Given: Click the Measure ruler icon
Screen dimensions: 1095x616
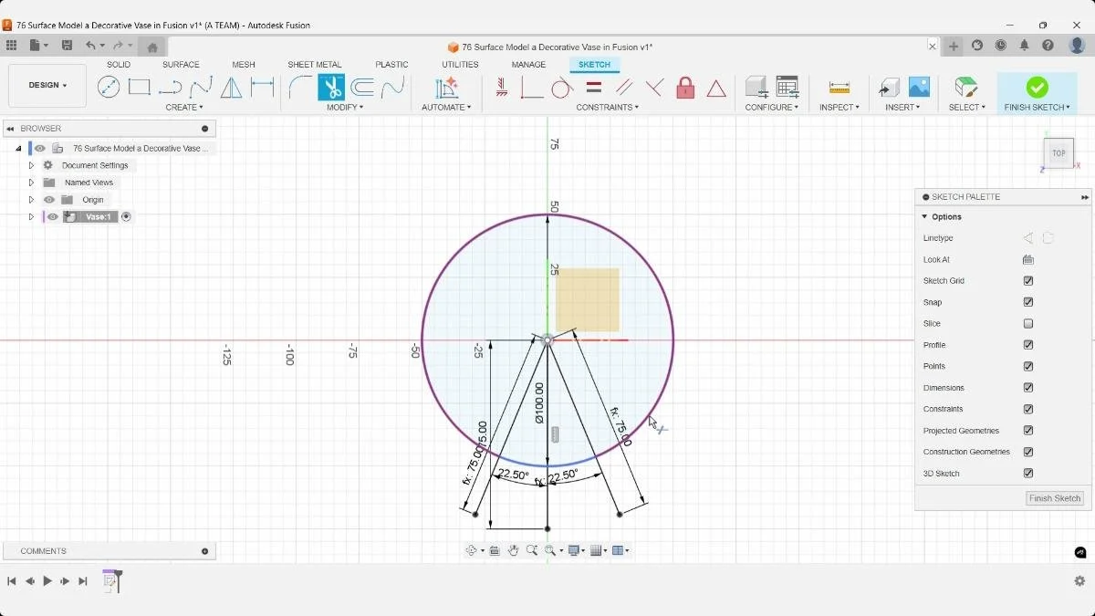Looking at the screenshot, I should (x=839, y=88).
